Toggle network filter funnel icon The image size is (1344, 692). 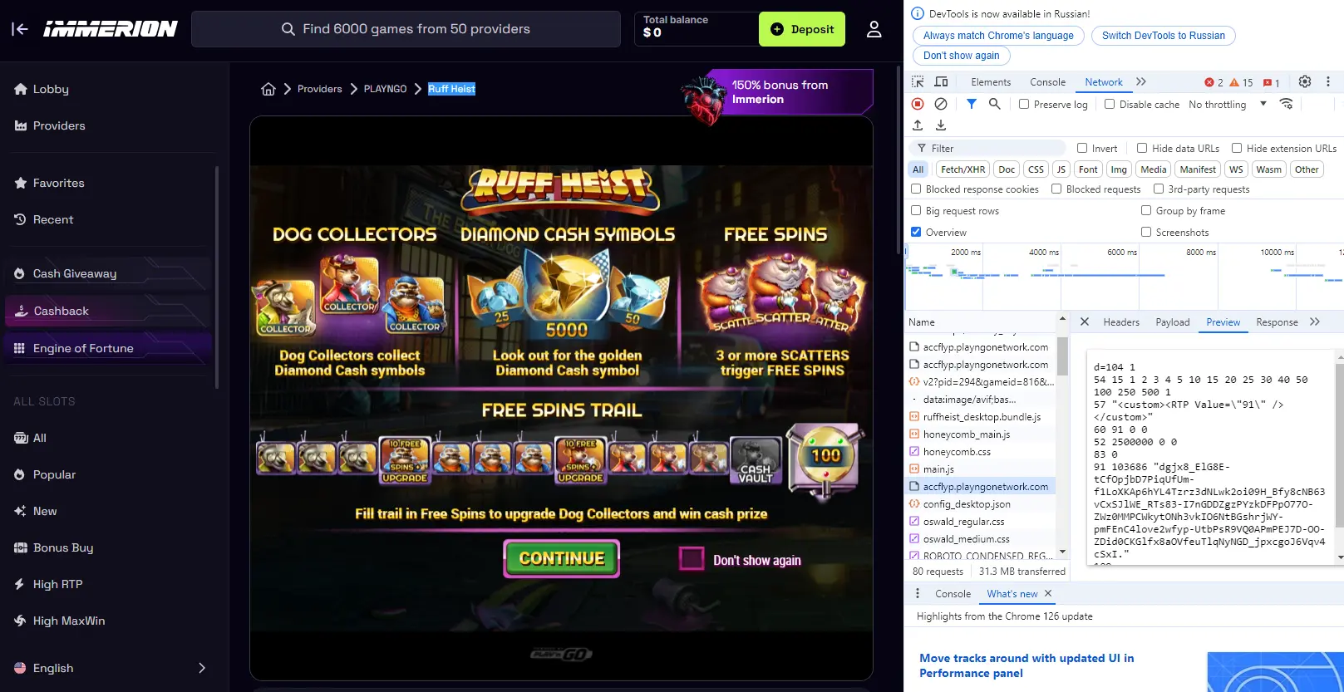coord(972,104)
